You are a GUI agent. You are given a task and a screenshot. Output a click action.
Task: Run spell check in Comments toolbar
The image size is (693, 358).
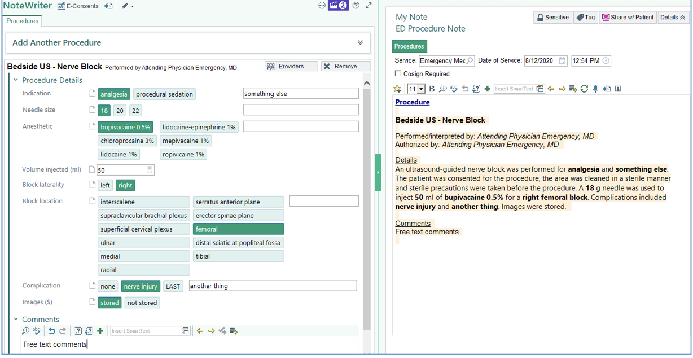(37, 331)
